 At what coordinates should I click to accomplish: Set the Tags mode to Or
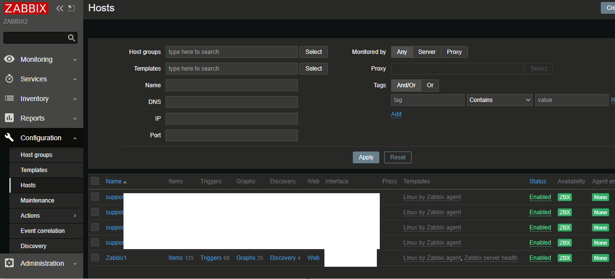coord(430,85)
